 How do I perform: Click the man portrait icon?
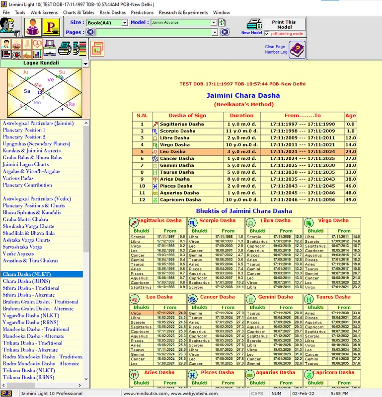point(5,44)
